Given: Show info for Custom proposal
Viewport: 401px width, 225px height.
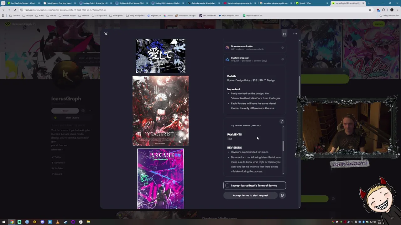Looking at the screenshot, I should click(282, 59).
